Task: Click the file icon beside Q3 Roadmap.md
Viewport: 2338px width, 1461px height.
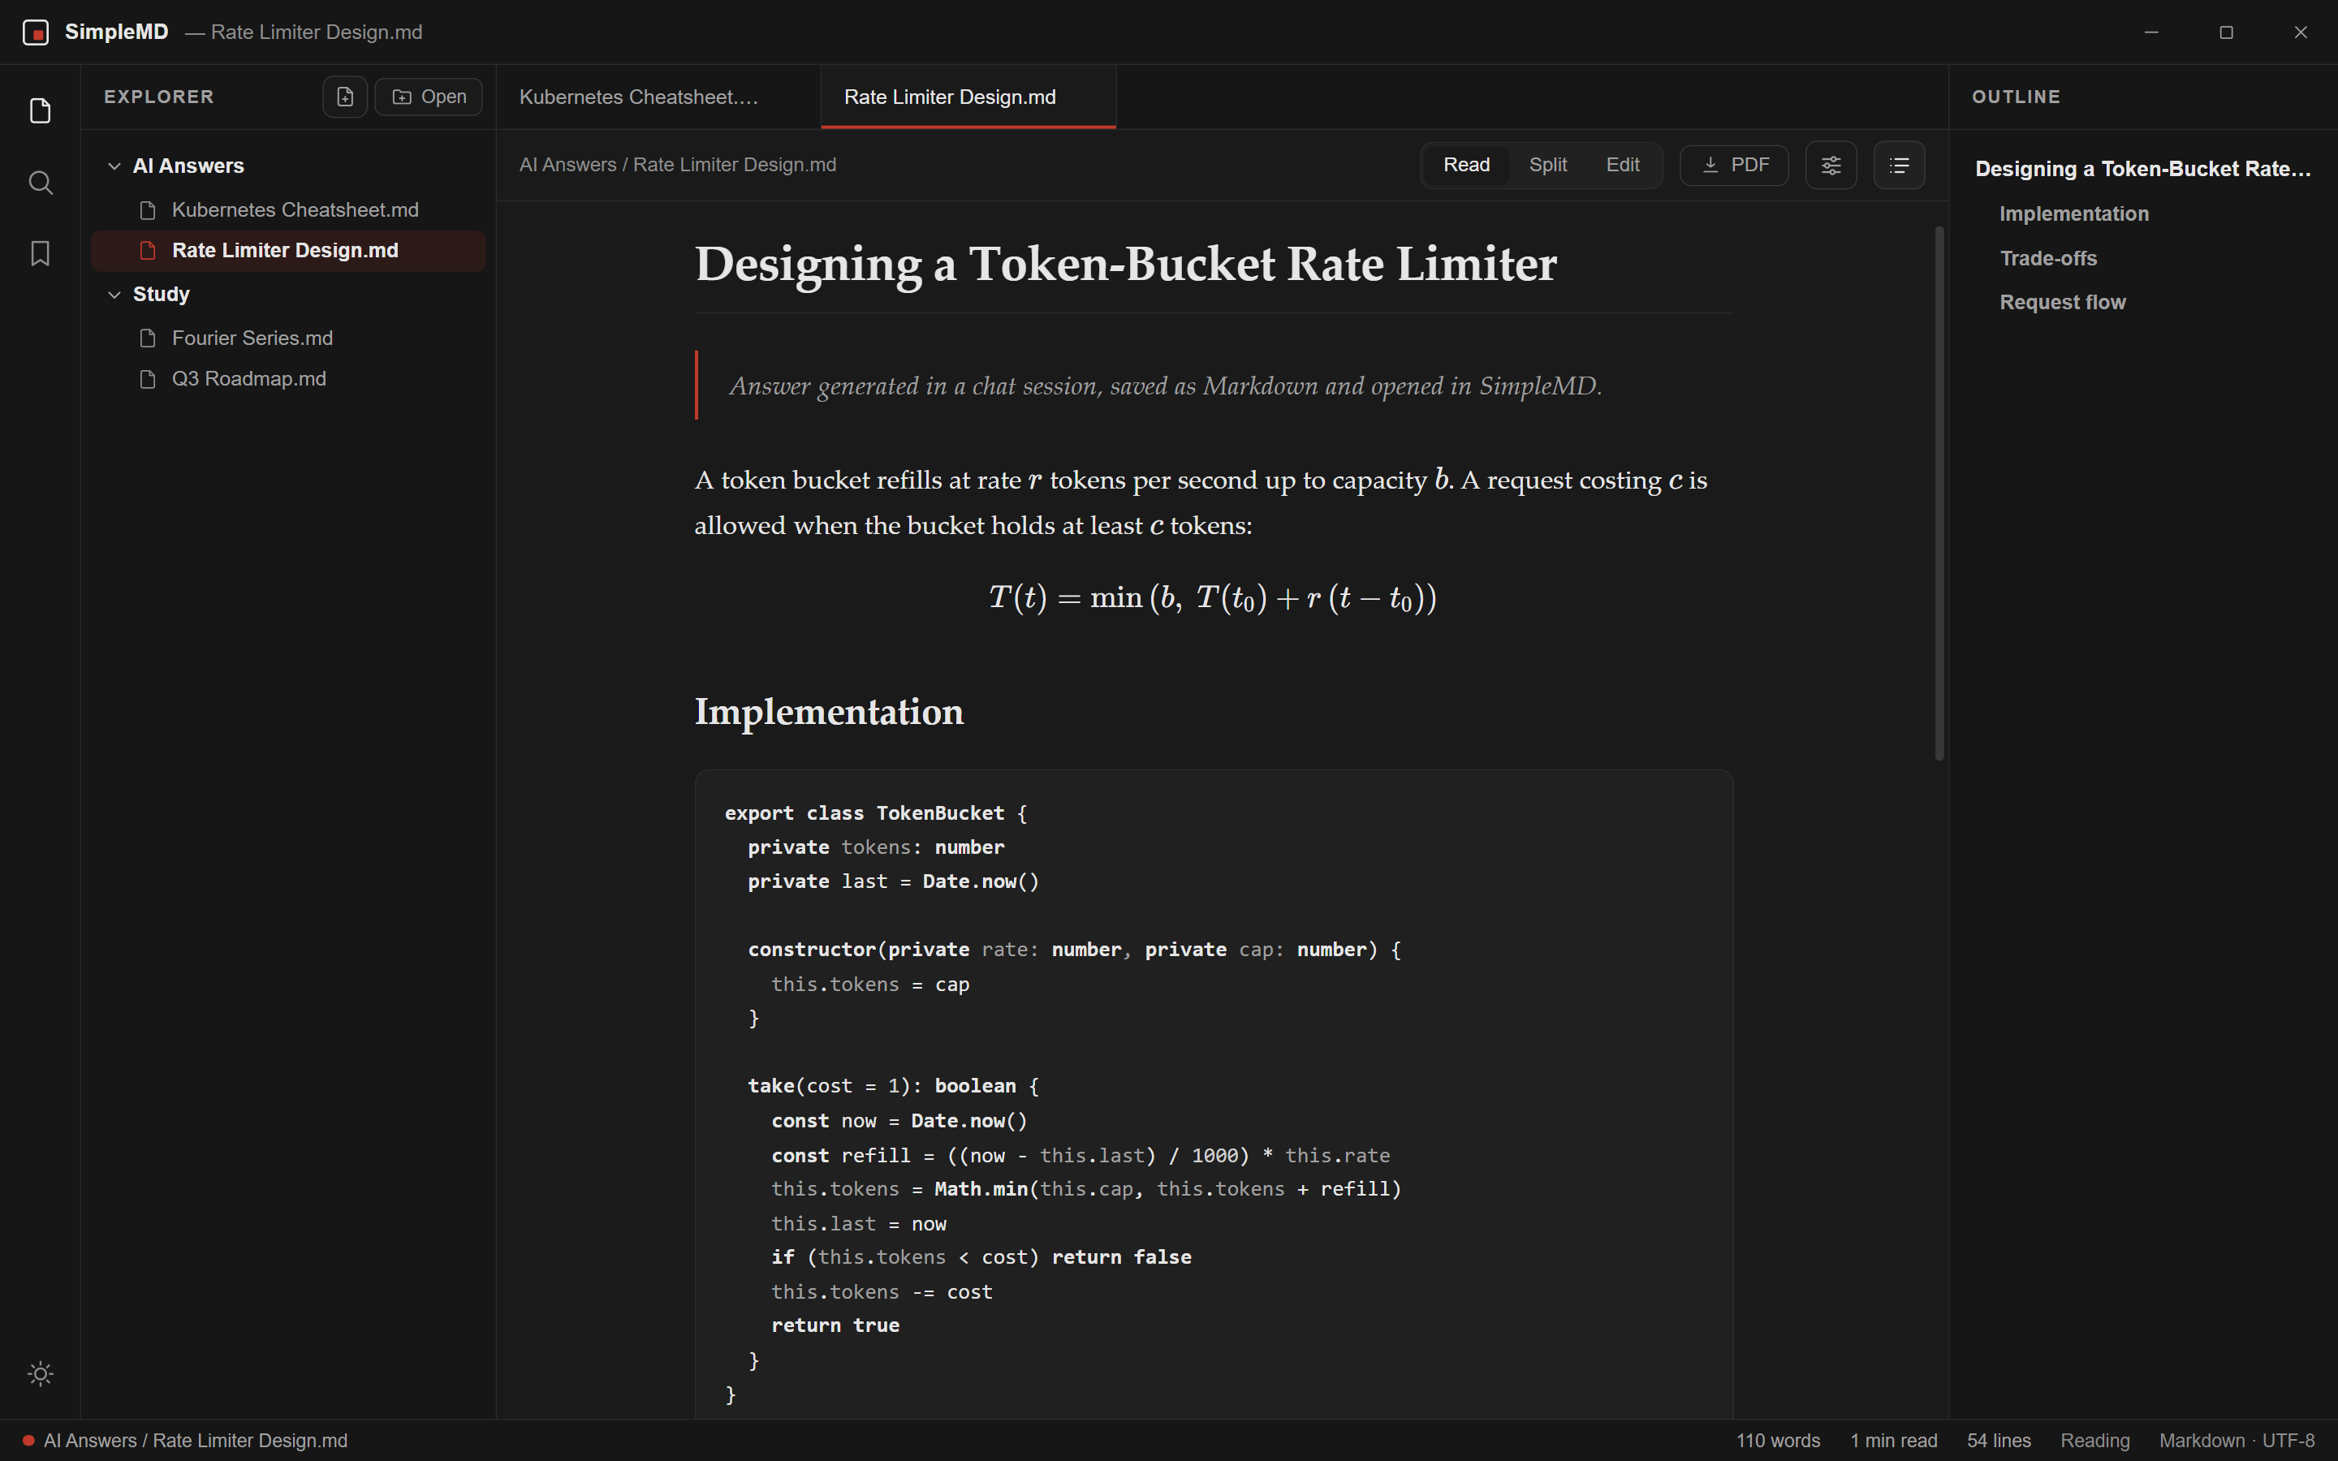Action: [x=148, y=379]
